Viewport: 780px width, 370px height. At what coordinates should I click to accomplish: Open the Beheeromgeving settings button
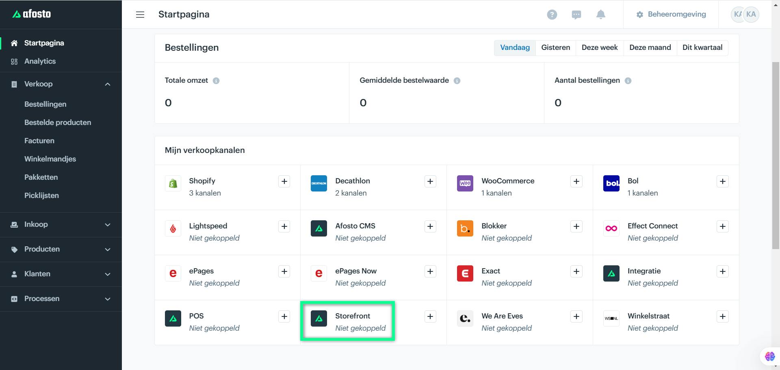671,14
